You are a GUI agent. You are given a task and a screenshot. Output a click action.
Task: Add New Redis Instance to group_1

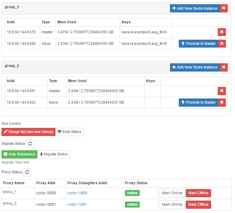(x=195, y=8)
